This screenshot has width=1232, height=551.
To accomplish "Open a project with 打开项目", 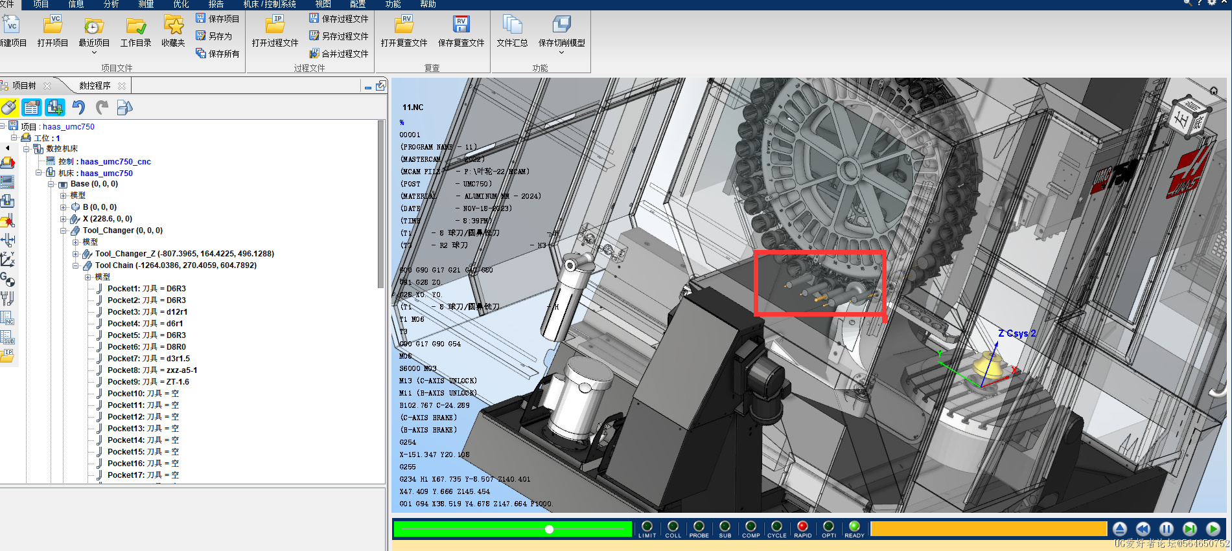I will tap(52, 25).
